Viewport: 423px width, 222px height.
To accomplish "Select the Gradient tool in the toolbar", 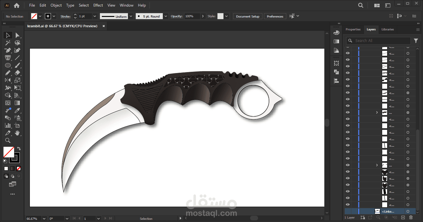I will [x=18, y=103].
